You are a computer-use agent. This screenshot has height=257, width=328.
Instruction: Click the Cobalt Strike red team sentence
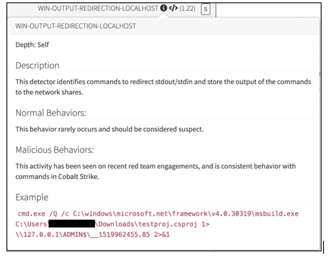pyautogui.click(x=156, y=171)
